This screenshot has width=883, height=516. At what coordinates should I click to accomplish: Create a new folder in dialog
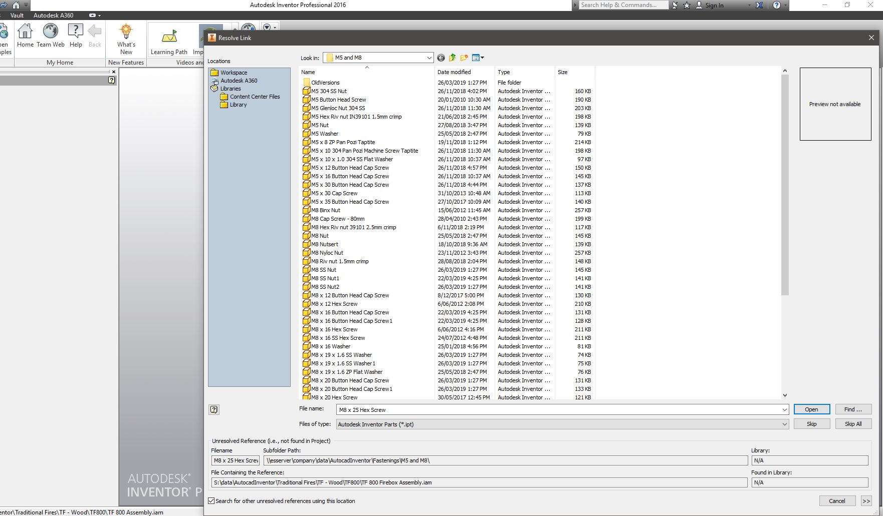coord(464,58)
